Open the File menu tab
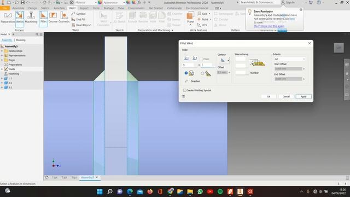This screenshot has height=197, width=350. point(5,8)
